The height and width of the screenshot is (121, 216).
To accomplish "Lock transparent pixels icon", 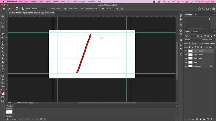I will 190,47.
